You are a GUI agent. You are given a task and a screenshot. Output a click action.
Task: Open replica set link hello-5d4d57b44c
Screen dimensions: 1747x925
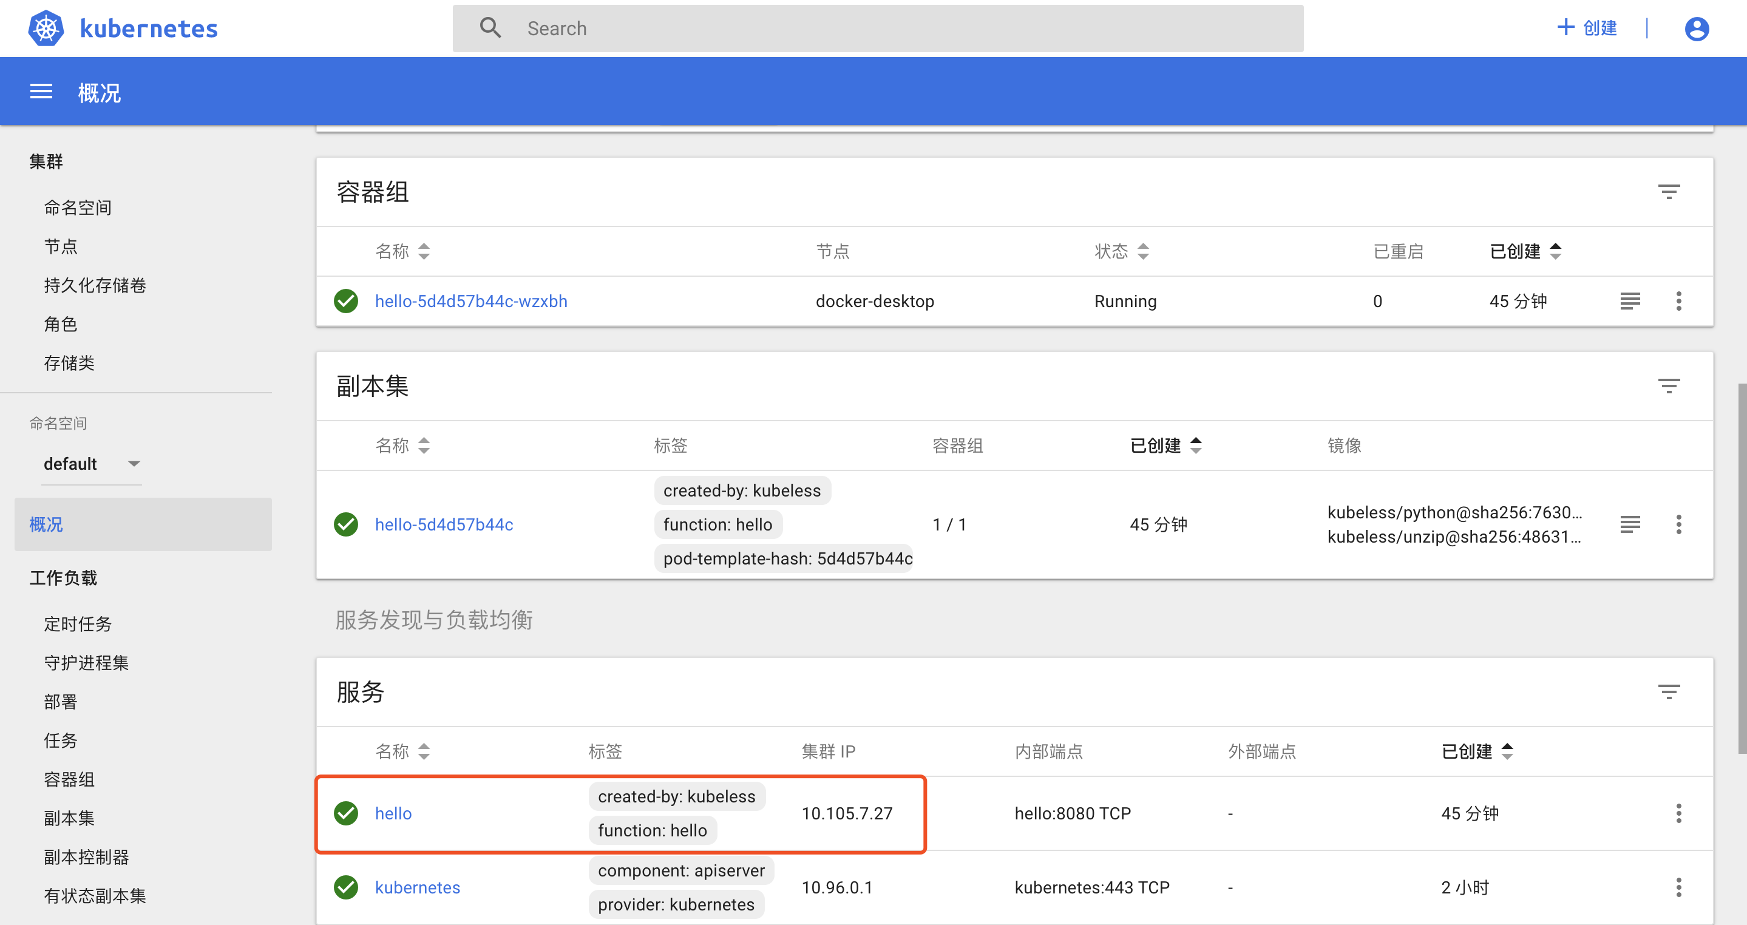tap(444, 524)
